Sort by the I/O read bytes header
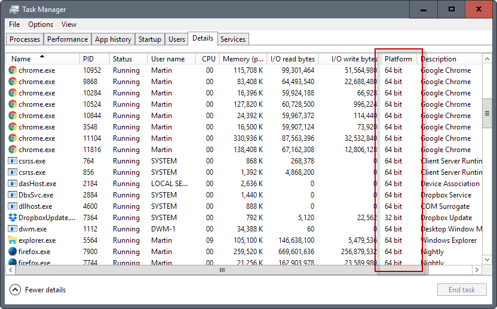The image size is (497, 309). pyautogui.click(x=293, y=59)
